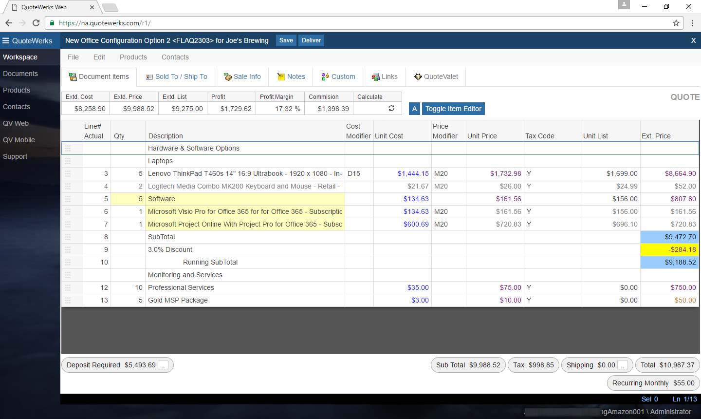The width and height of the screenshot is (701, 419).
Task: Click the Document Items grid icon
Action: click(x=73, y=76)
